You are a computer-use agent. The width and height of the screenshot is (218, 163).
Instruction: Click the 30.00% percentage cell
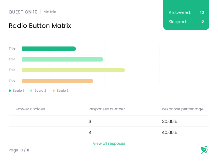(169, 121)
